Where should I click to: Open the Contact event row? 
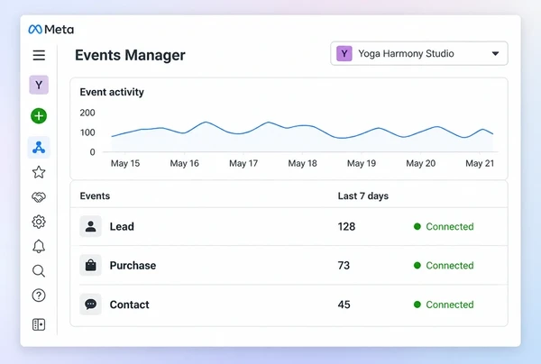(x=289, y=305)
